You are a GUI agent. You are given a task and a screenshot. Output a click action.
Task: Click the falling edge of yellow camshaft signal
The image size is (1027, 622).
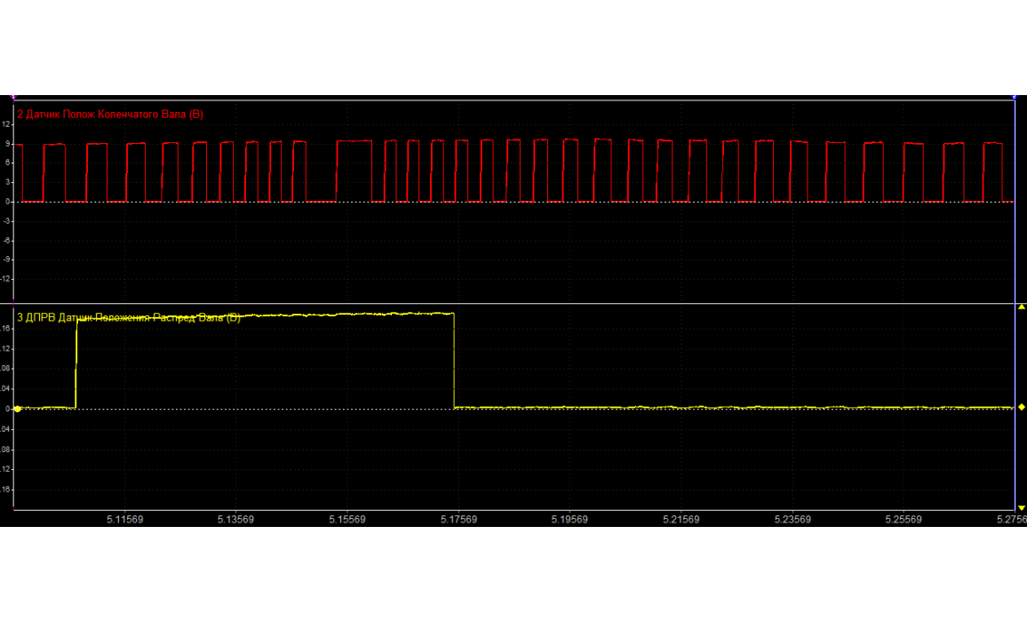[454, 364]
